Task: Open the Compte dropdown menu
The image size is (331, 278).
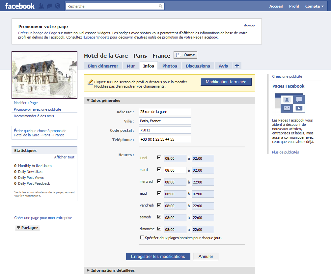Action: point(314,6)
